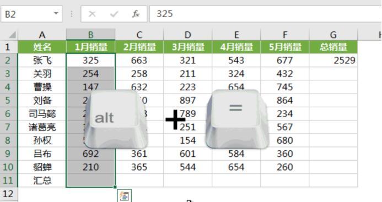
Task: Click the Insert Function fx icon
Action: (136, 14)
